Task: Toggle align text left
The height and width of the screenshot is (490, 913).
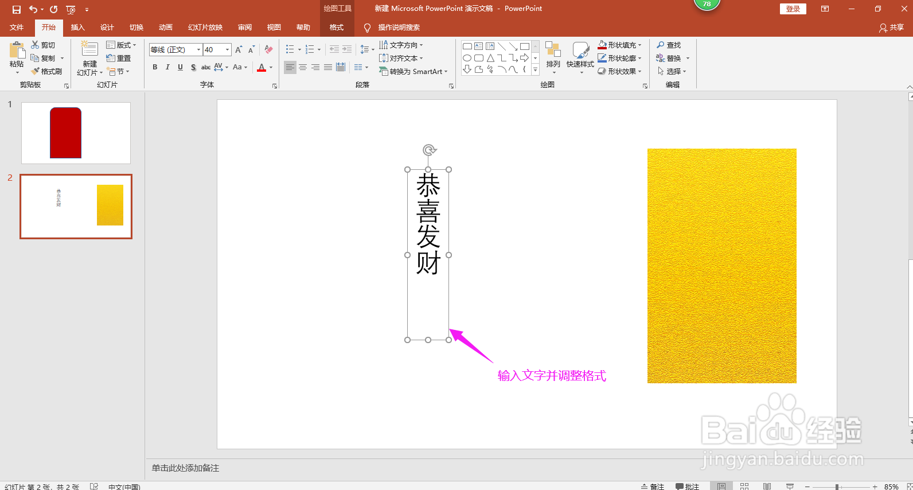Action: (x=290, y=67)
